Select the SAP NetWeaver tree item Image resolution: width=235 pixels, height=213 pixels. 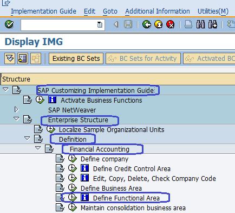[72, 110]
